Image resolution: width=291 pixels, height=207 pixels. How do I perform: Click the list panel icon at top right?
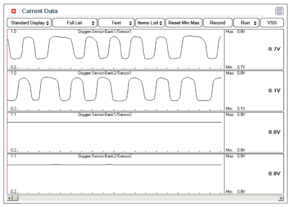(x=279, y=11)
